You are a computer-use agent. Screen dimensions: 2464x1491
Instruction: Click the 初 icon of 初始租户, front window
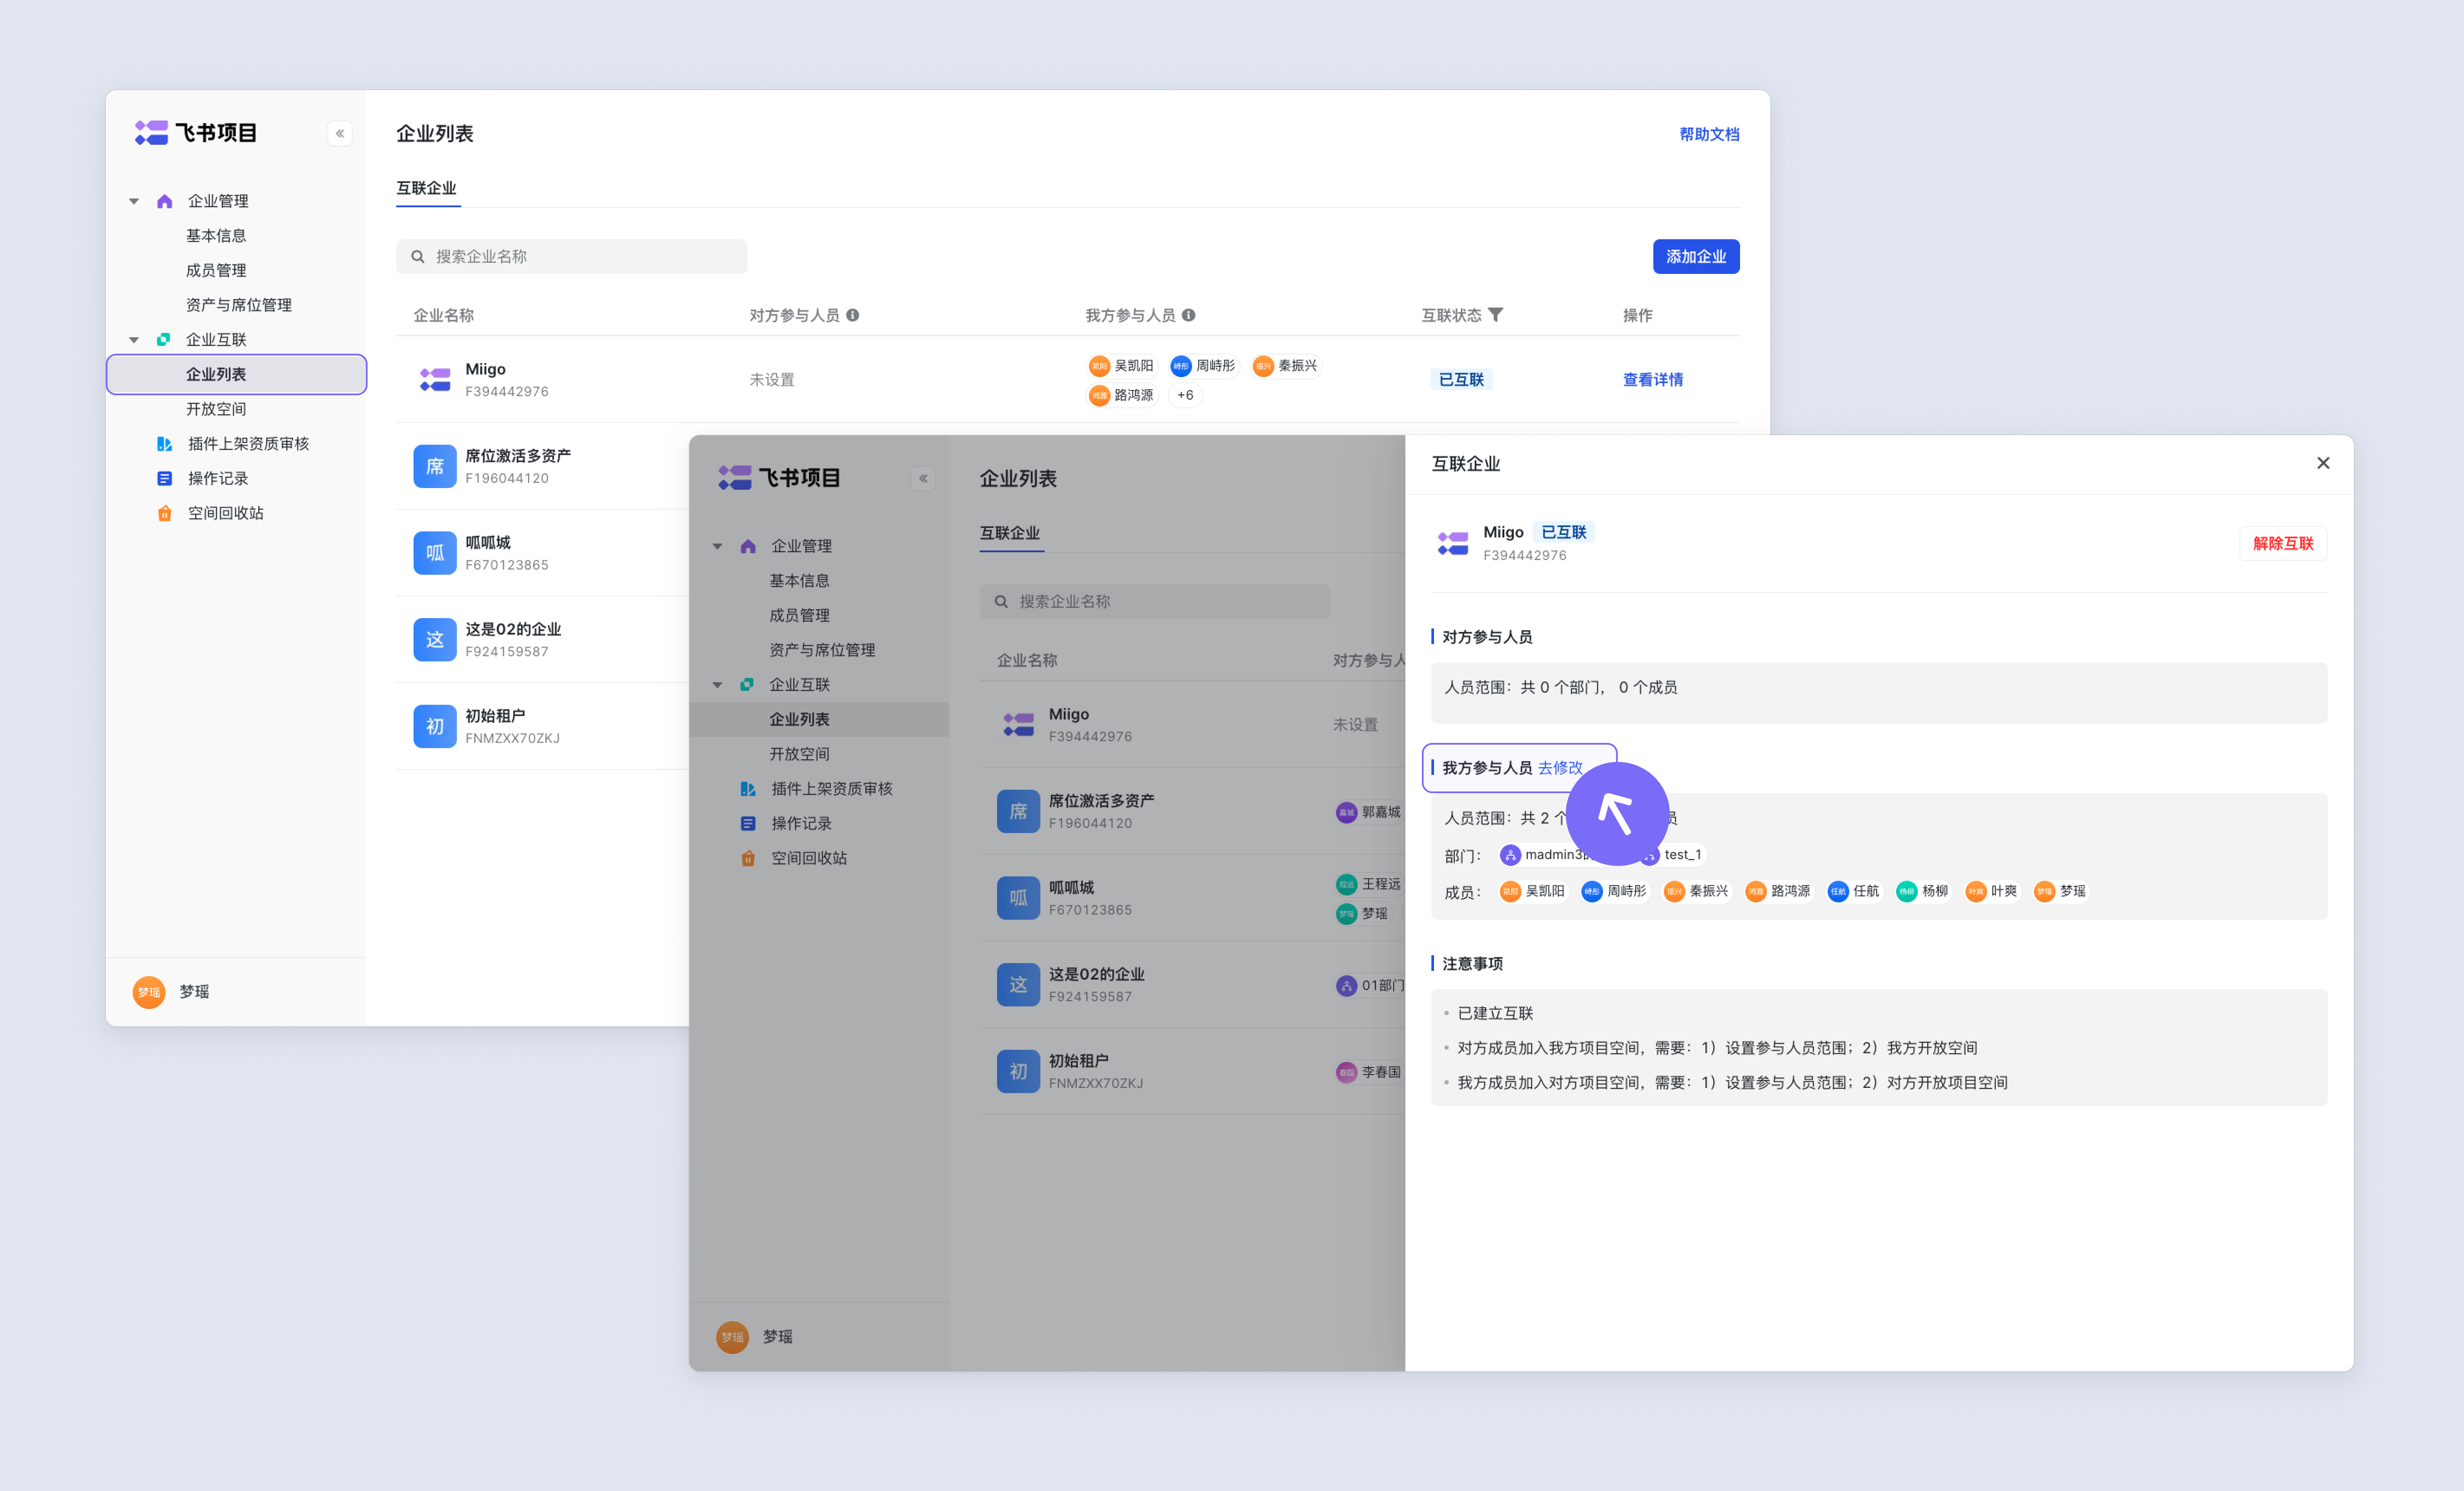click(x=1018, y=1071)
